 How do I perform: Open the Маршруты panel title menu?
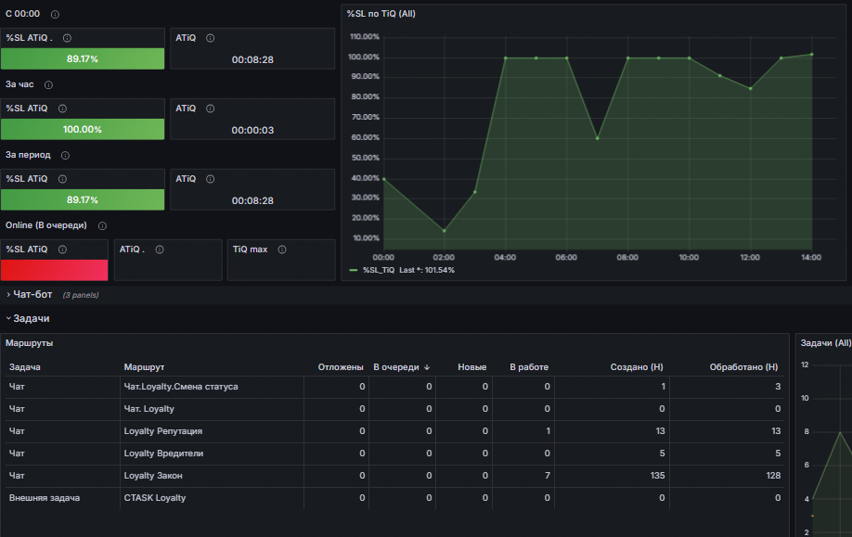pyautogui.click(x=30, y=343)
